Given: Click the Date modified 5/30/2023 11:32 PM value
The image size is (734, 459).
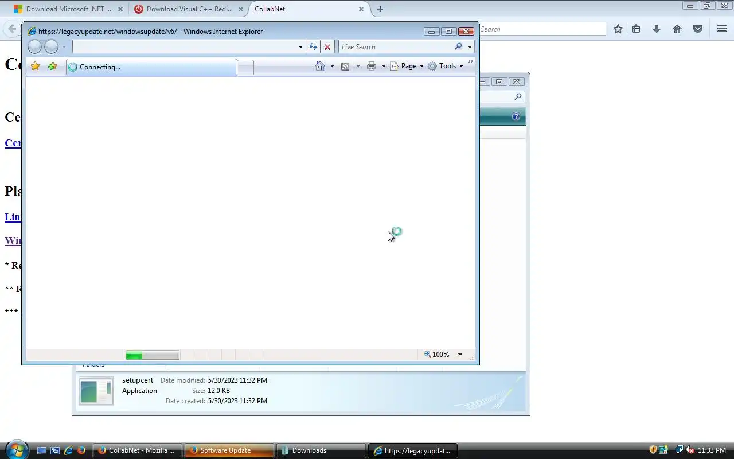Looking at the screenshot, I should coord(237,380).
